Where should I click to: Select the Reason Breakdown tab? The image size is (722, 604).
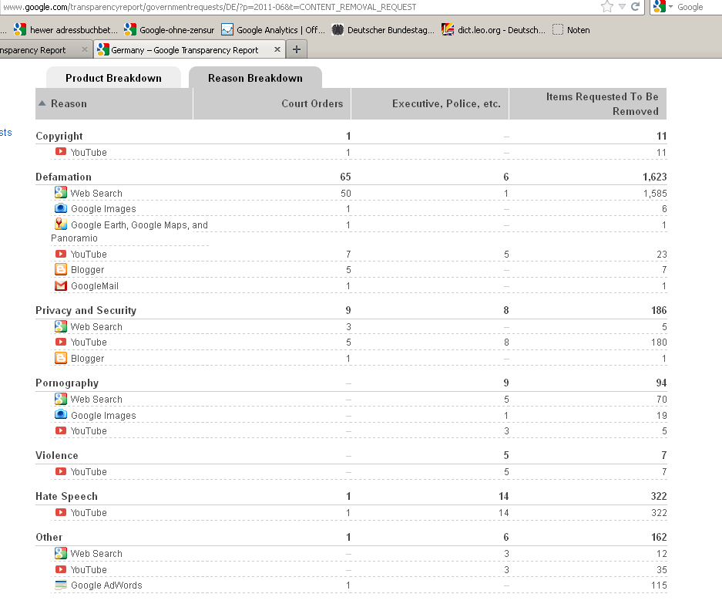255,78
